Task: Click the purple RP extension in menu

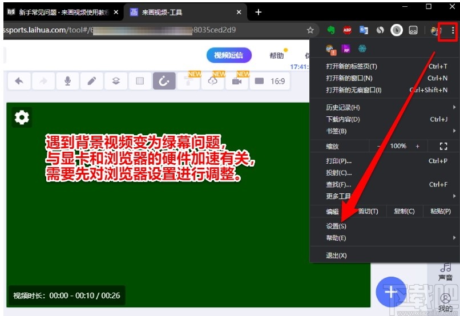Action: point(346,49)
